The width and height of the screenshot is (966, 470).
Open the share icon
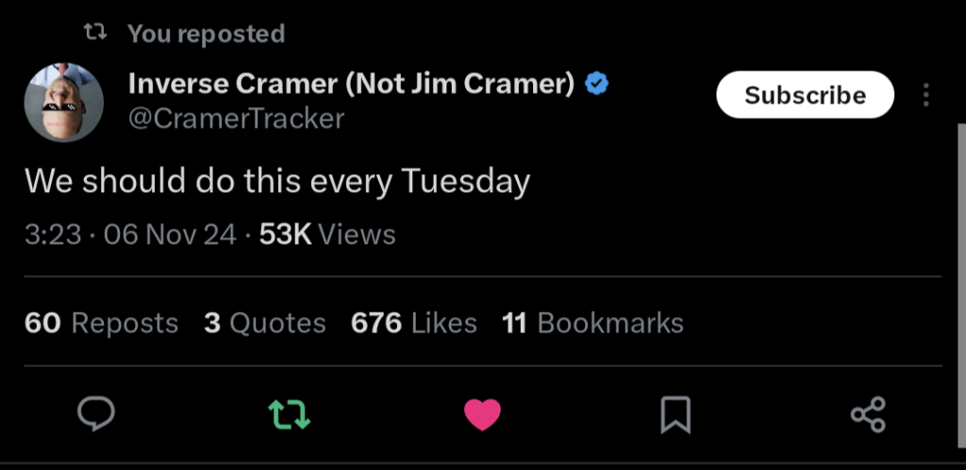pos(868,414)
